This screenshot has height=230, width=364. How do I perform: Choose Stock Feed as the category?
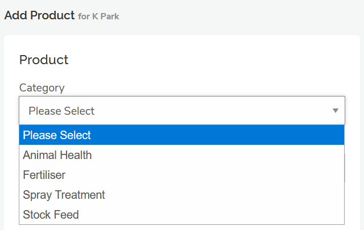pyautogui.click(x=51, y=215)
